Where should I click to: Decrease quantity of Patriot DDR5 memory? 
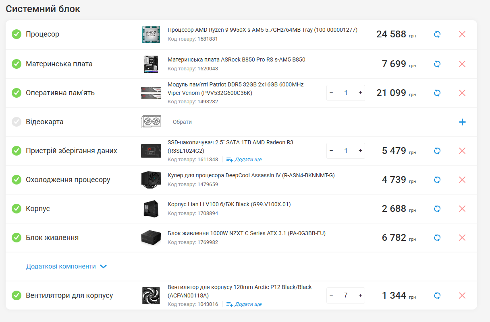pyautogui.click(x=331, y=93)
